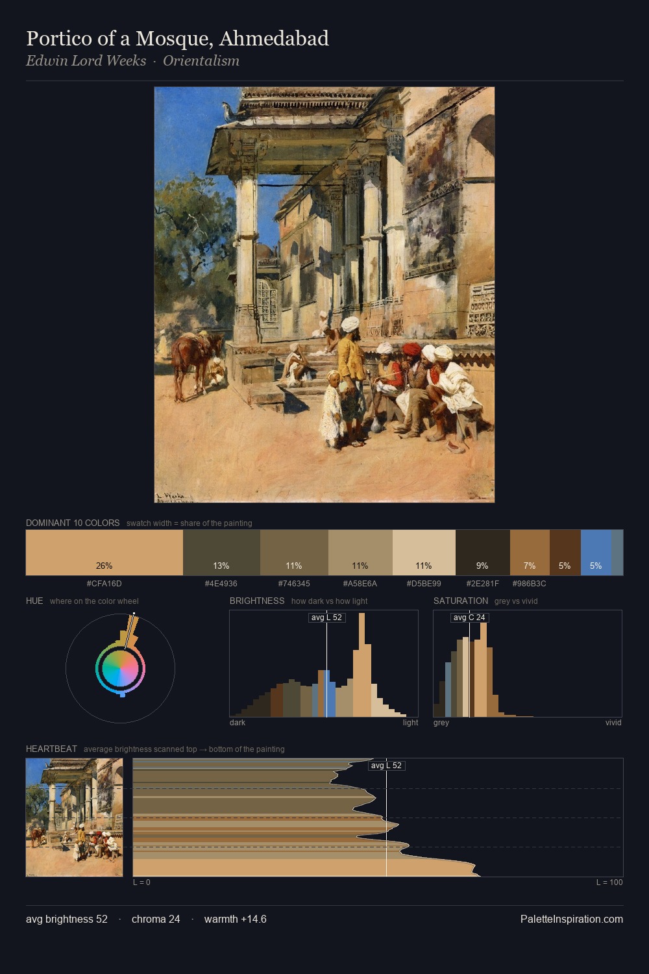The height and width of the screenshot is (974, 649).
Task: Click the "warmth +14.6" footer stat
Action: (236, 919)
